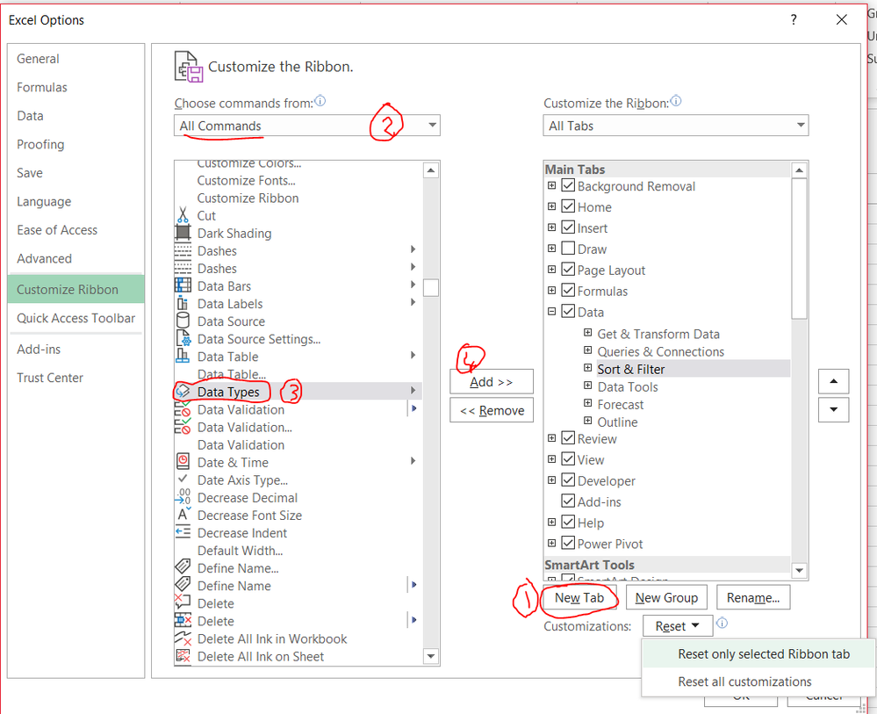This screenshot has width=877, height=714.
Task: Click the Add >> button
Action: [x=492, y=382]
